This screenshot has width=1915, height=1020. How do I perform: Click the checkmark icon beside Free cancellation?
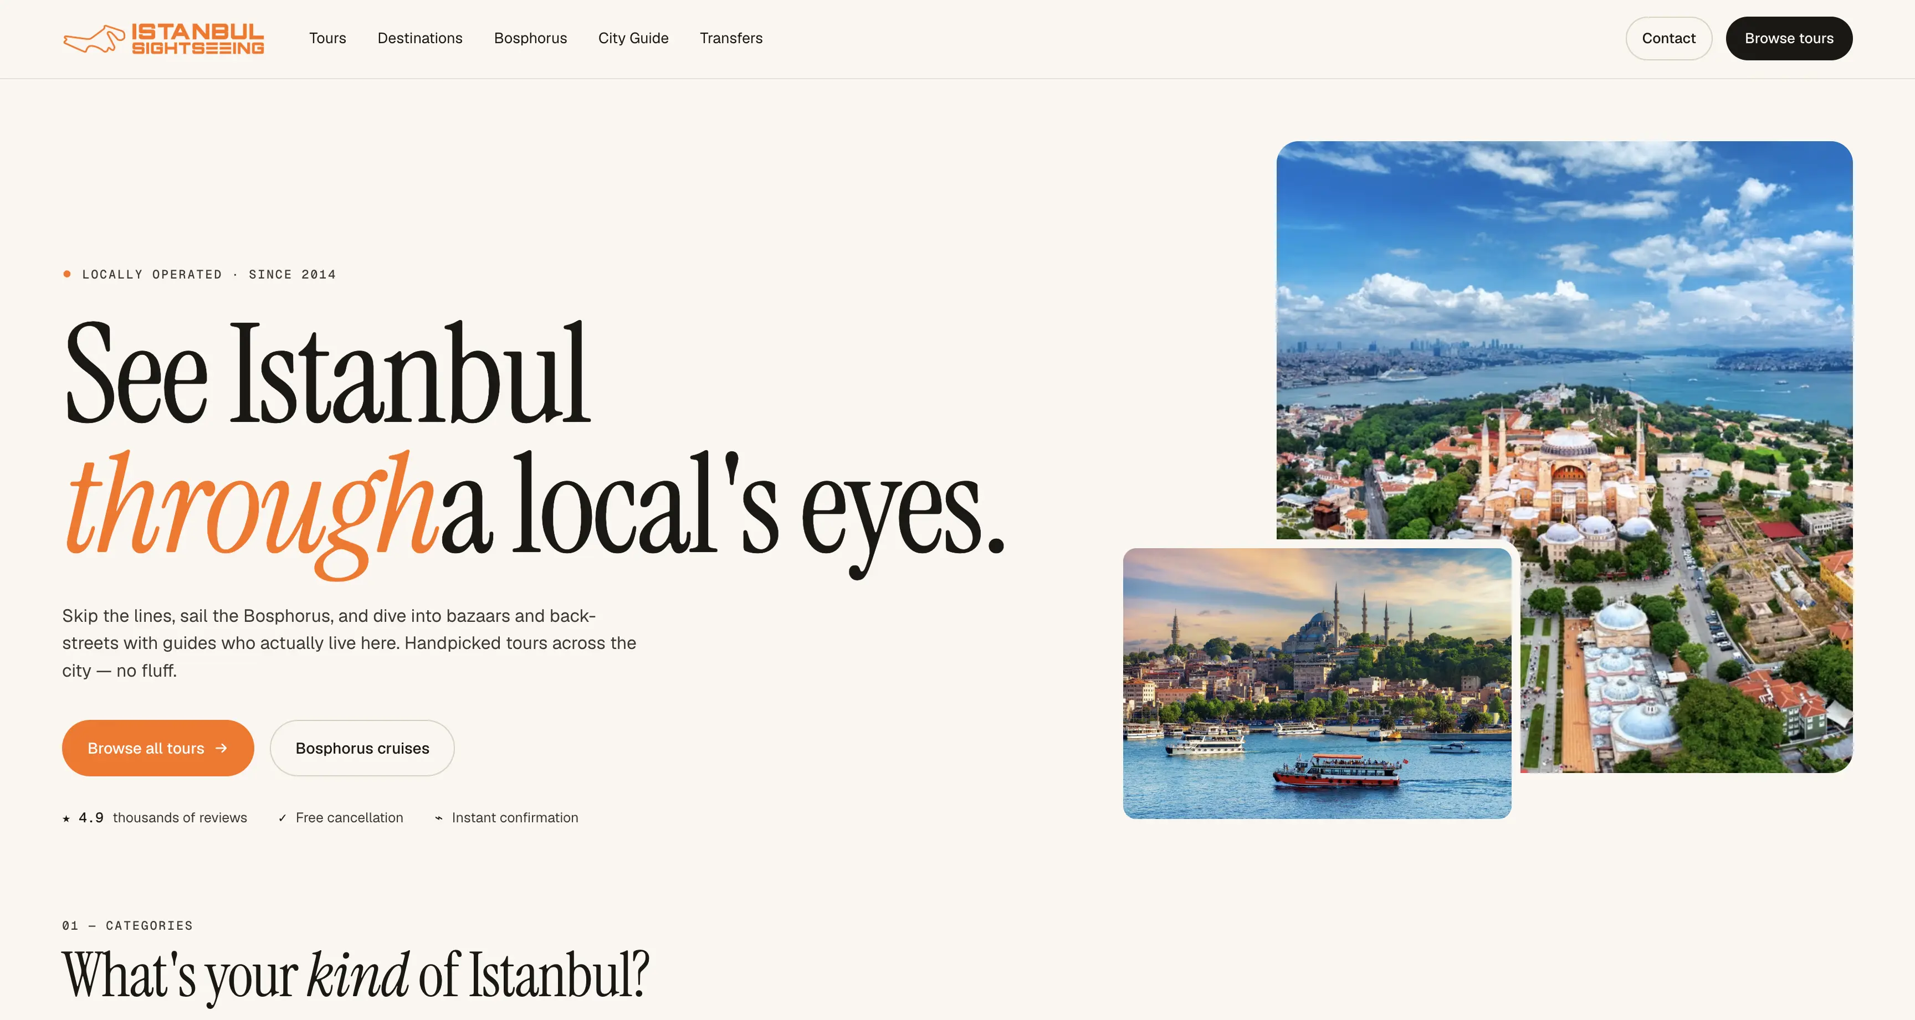tap(283, 818)
